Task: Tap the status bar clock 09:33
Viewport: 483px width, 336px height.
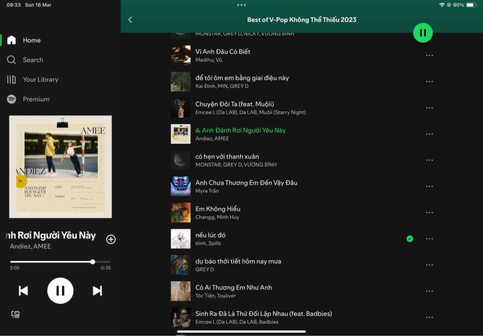Action: [13, 5]
